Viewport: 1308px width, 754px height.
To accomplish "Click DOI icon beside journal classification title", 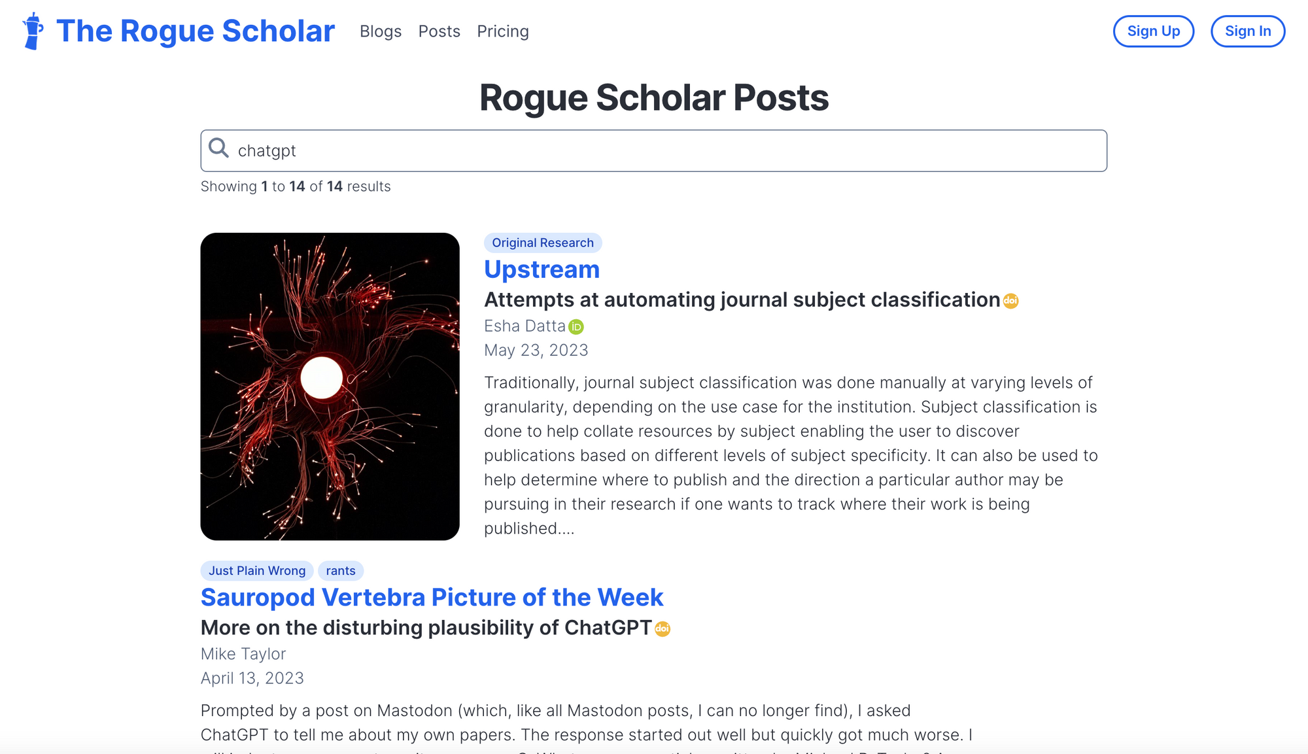I will coord(1011,301).
